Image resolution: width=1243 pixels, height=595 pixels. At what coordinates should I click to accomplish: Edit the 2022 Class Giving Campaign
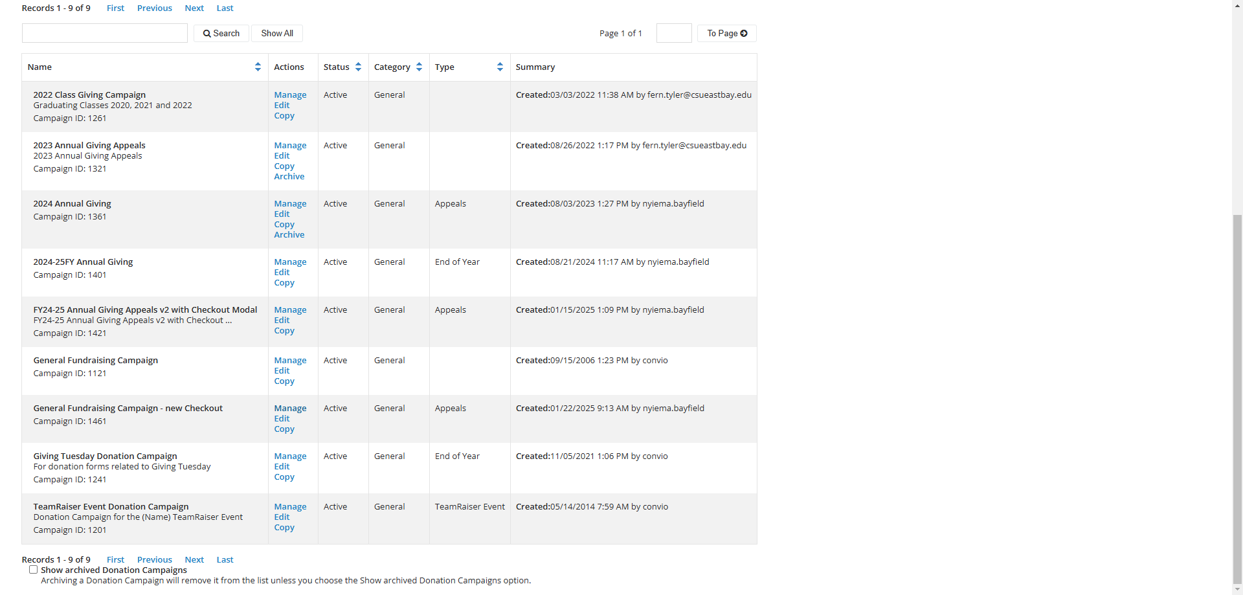point(282,105)
